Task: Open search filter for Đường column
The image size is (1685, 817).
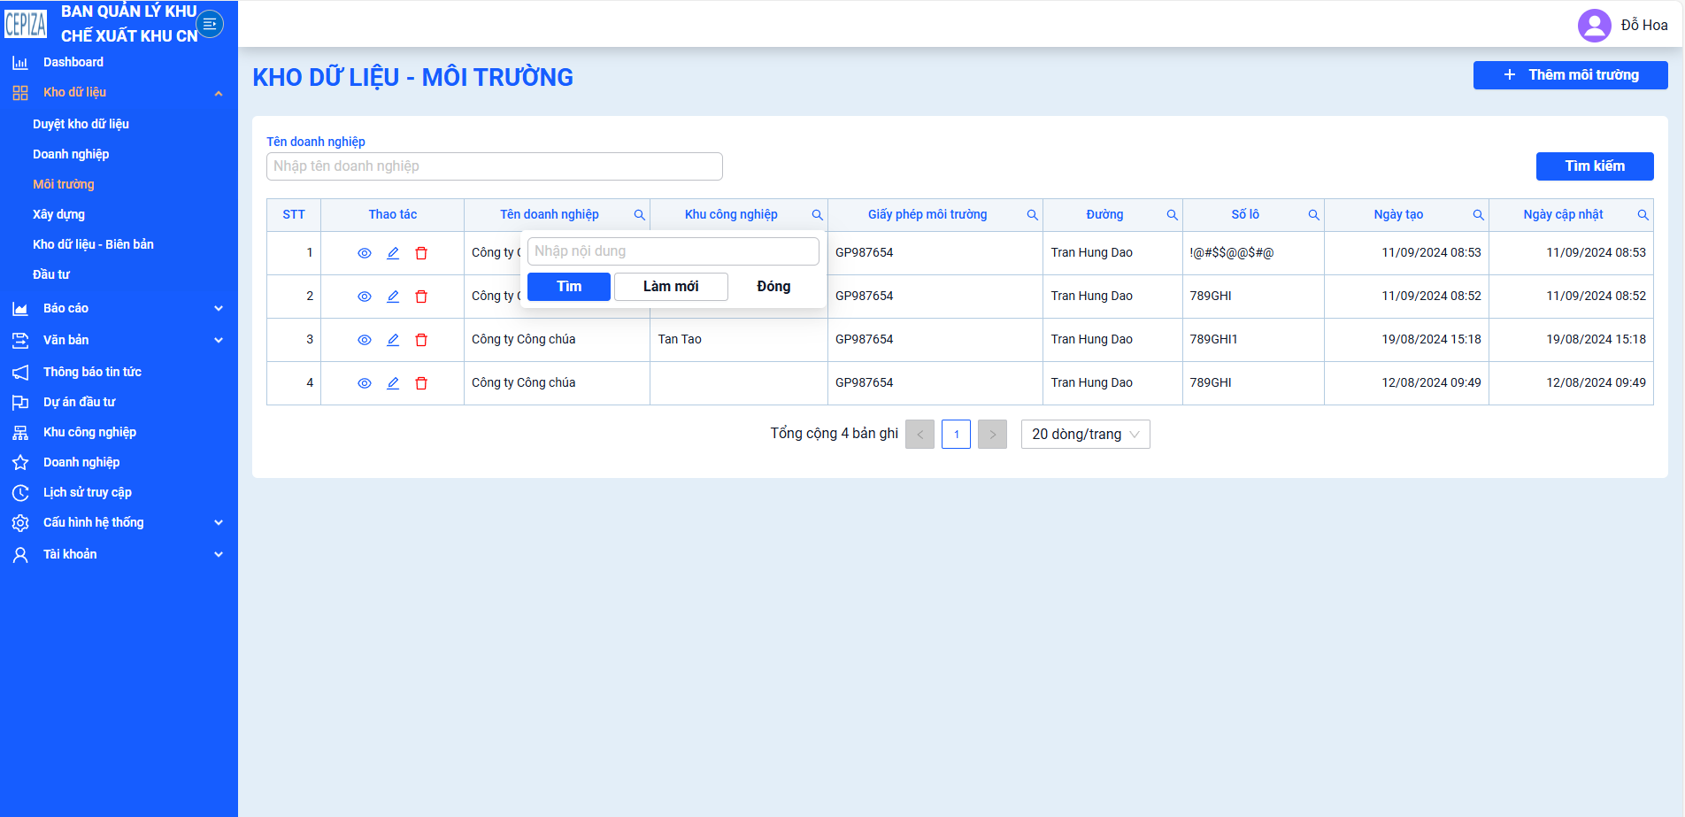Action: [x=1172, y=215]
